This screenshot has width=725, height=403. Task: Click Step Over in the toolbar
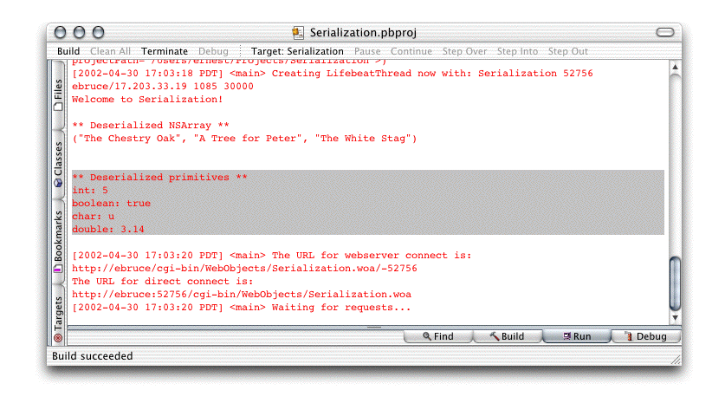[x=464, y=51]
